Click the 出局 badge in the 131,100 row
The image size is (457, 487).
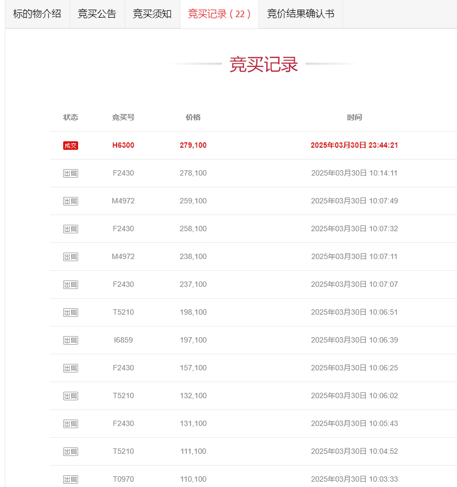pyautogui.click(x=71, y=424)
